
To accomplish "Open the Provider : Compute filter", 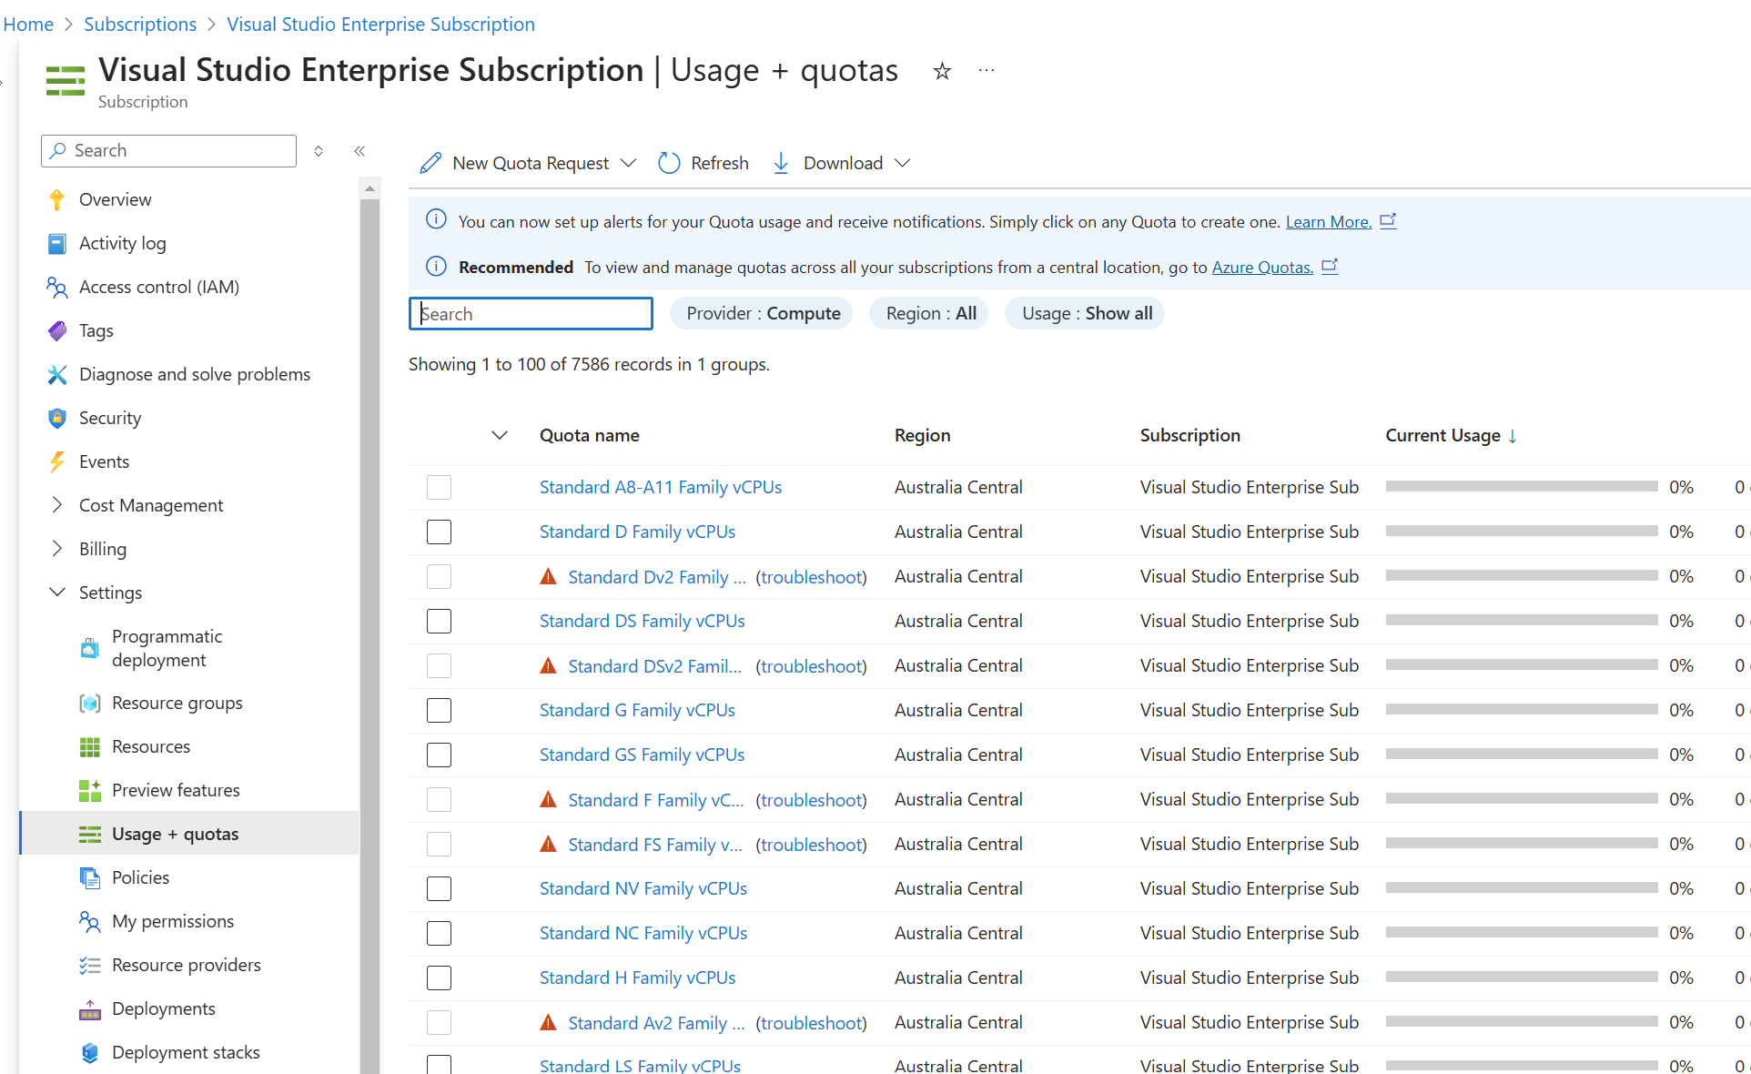I will [x=763, y=313].
